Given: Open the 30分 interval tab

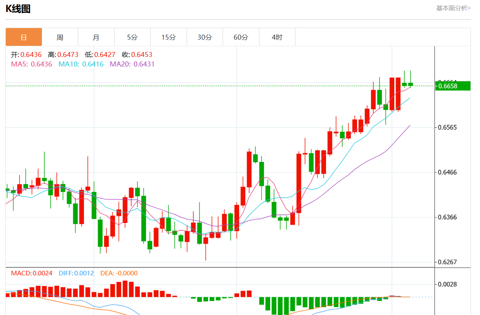Looking at the screenshot, I should (204, 37).
